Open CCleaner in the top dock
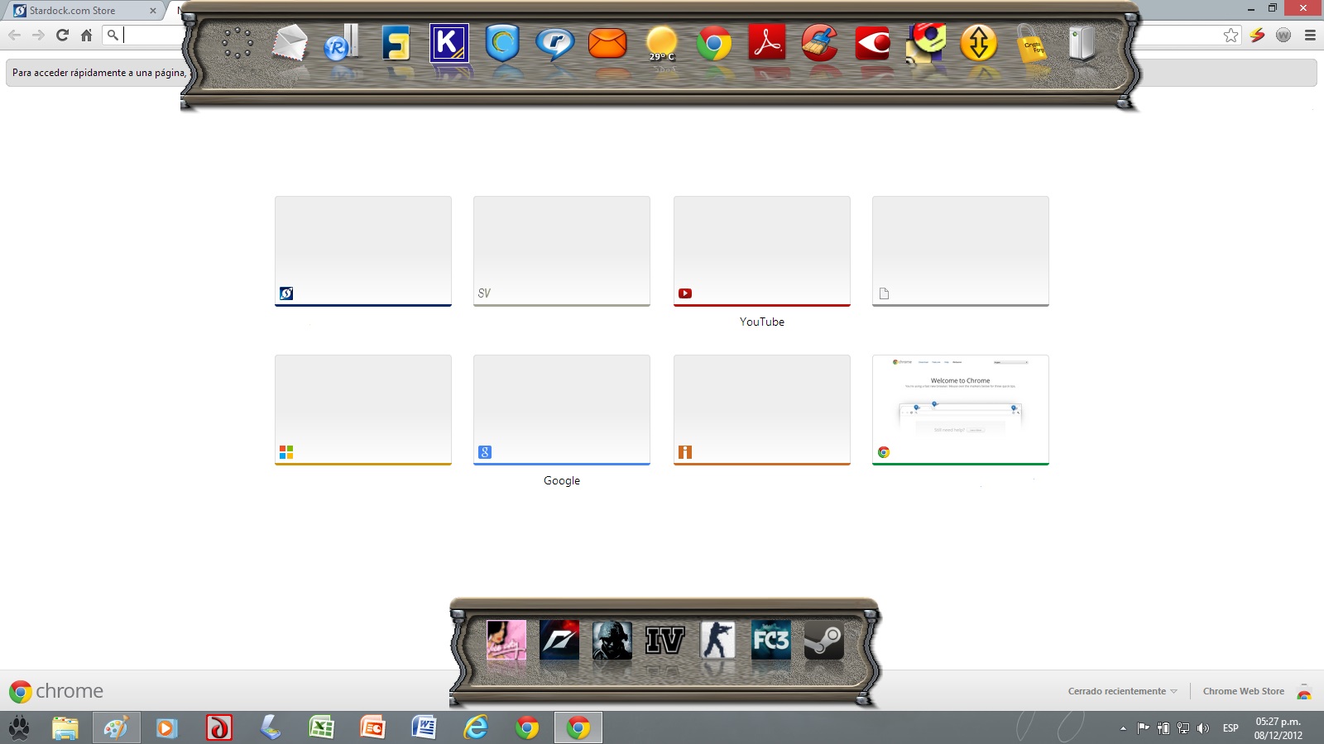The height and width of the screenshot is (744, 1324). coord(819,43)
